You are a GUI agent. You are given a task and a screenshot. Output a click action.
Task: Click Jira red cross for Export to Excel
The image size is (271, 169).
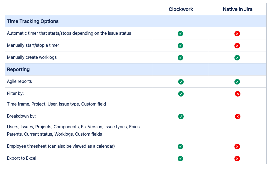click(x=237, y=158)
